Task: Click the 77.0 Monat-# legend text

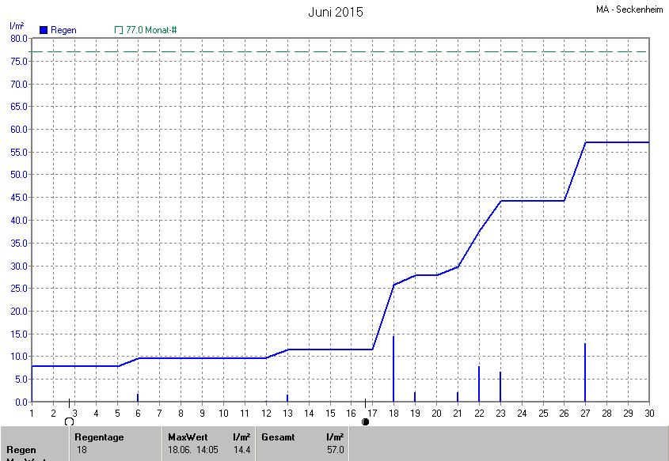Action: click(x=151, y=30)
